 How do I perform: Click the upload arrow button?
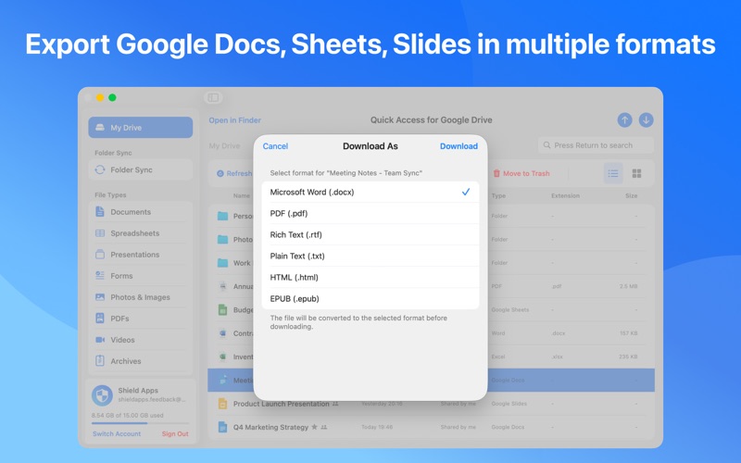pyautogui.click(x=624, y=120)
